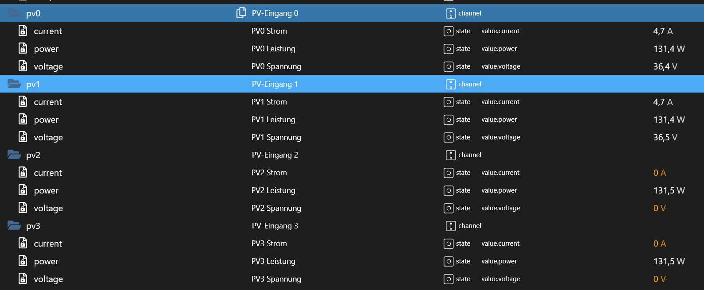Click the file icon of pv2 voltage
Screen dimensions: 704x290
(x=23, y=208)
